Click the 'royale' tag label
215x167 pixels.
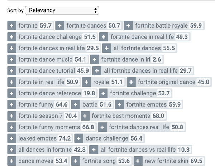pos(101,82)
